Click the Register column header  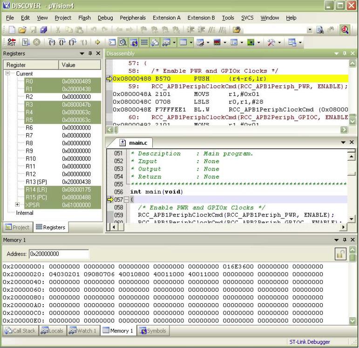31,65
